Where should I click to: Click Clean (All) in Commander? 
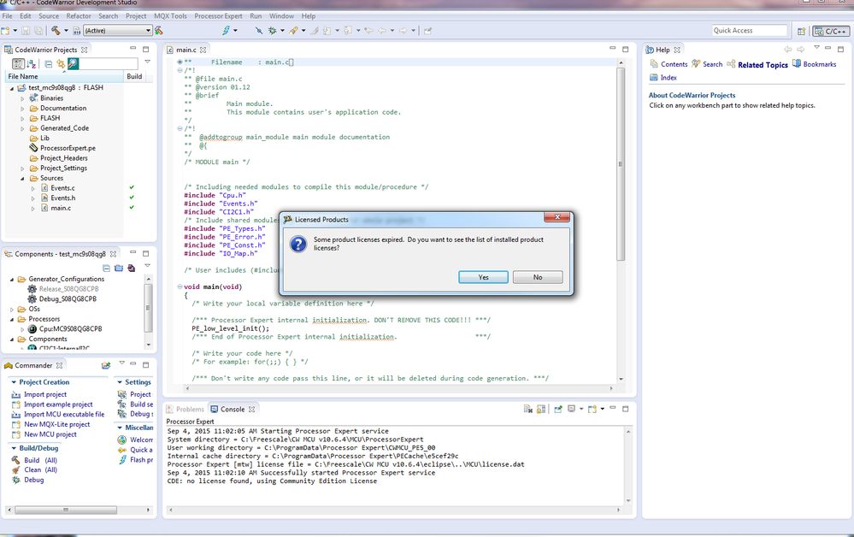point(40,470)
